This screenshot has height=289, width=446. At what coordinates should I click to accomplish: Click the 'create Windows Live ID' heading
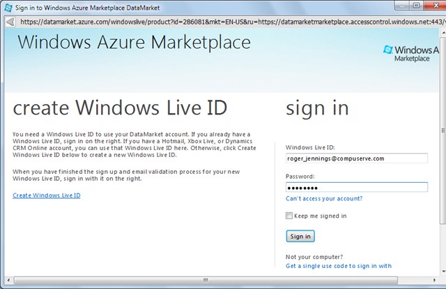[x=120, y=108]
